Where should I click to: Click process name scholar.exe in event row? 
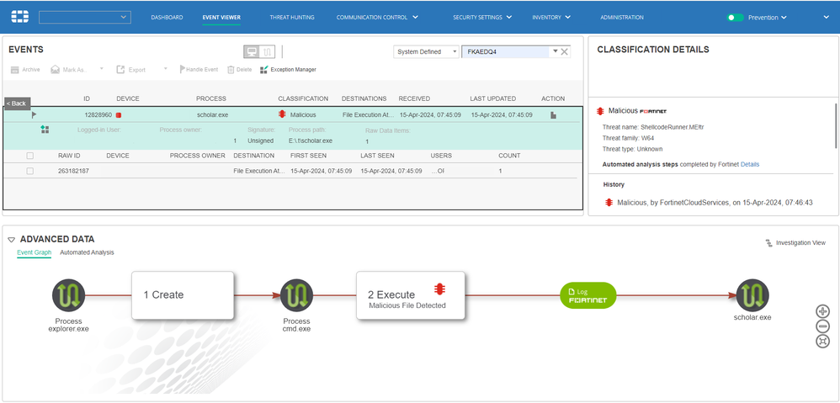(x=211, y=114)
